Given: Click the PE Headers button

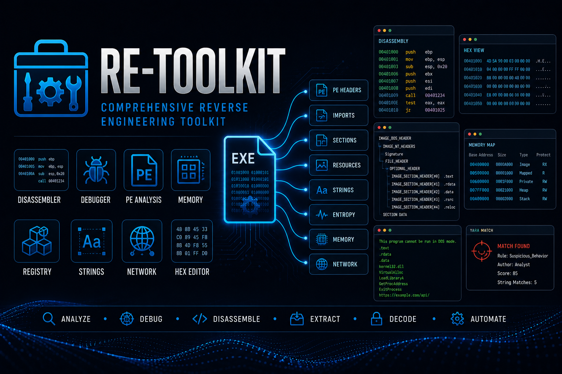Looking at the screenshot, I should 338,90.
